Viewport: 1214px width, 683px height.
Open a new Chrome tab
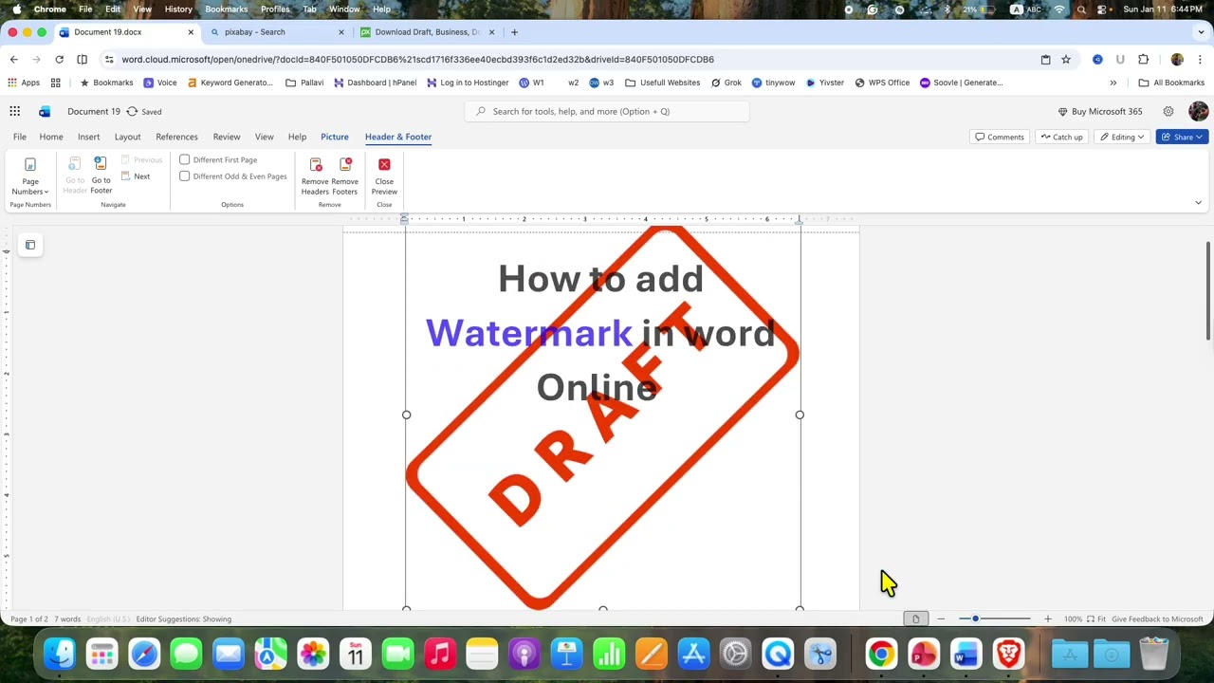(x=515, y=32)
